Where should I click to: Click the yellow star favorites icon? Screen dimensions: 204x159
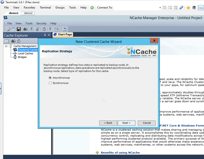(188, 8)
